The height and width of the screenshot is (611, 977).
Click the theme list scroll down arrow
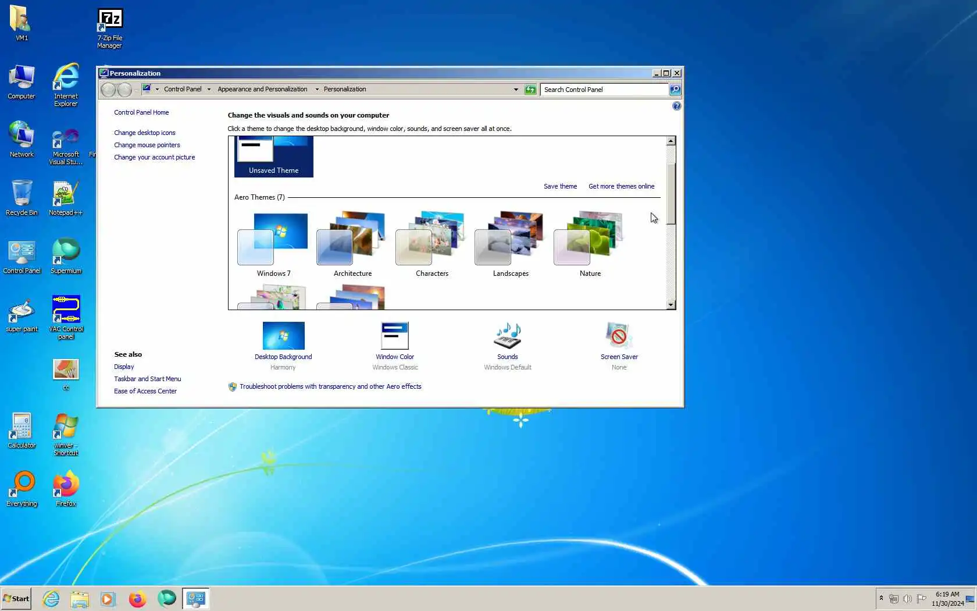[671, 305]
